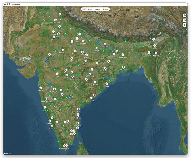191x158 pixels.
Task: Click the Apple Maps attribution logo
Action: coord(6,154)
